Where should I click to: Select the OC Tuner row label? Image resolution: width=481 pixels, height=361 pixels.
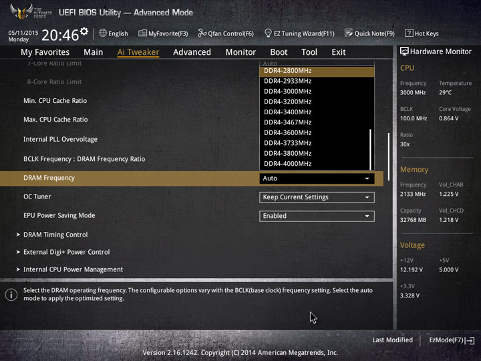tap(37, 197)
